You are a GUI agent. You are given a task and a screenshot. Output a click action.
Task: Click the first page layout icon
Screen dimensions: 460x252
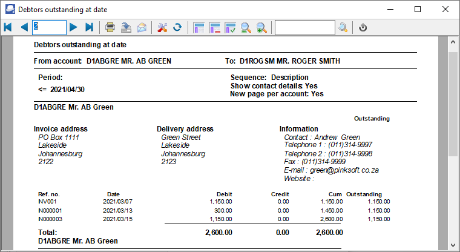click(199, 27)
